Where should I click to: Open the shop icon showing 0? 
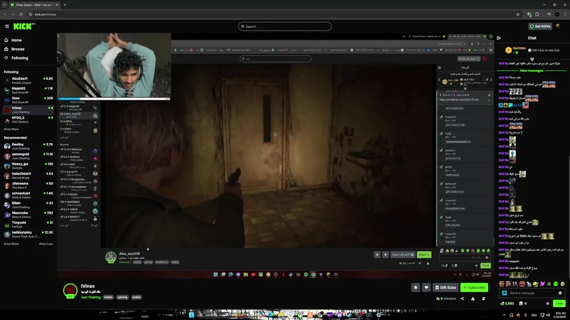[x=522, y=304]
